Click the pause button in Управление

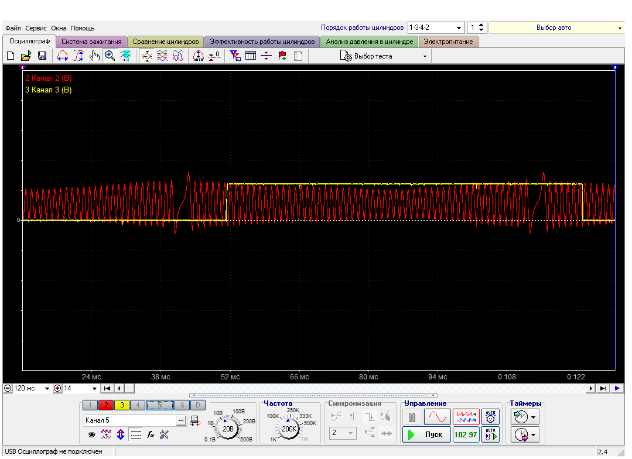[412, 417]
